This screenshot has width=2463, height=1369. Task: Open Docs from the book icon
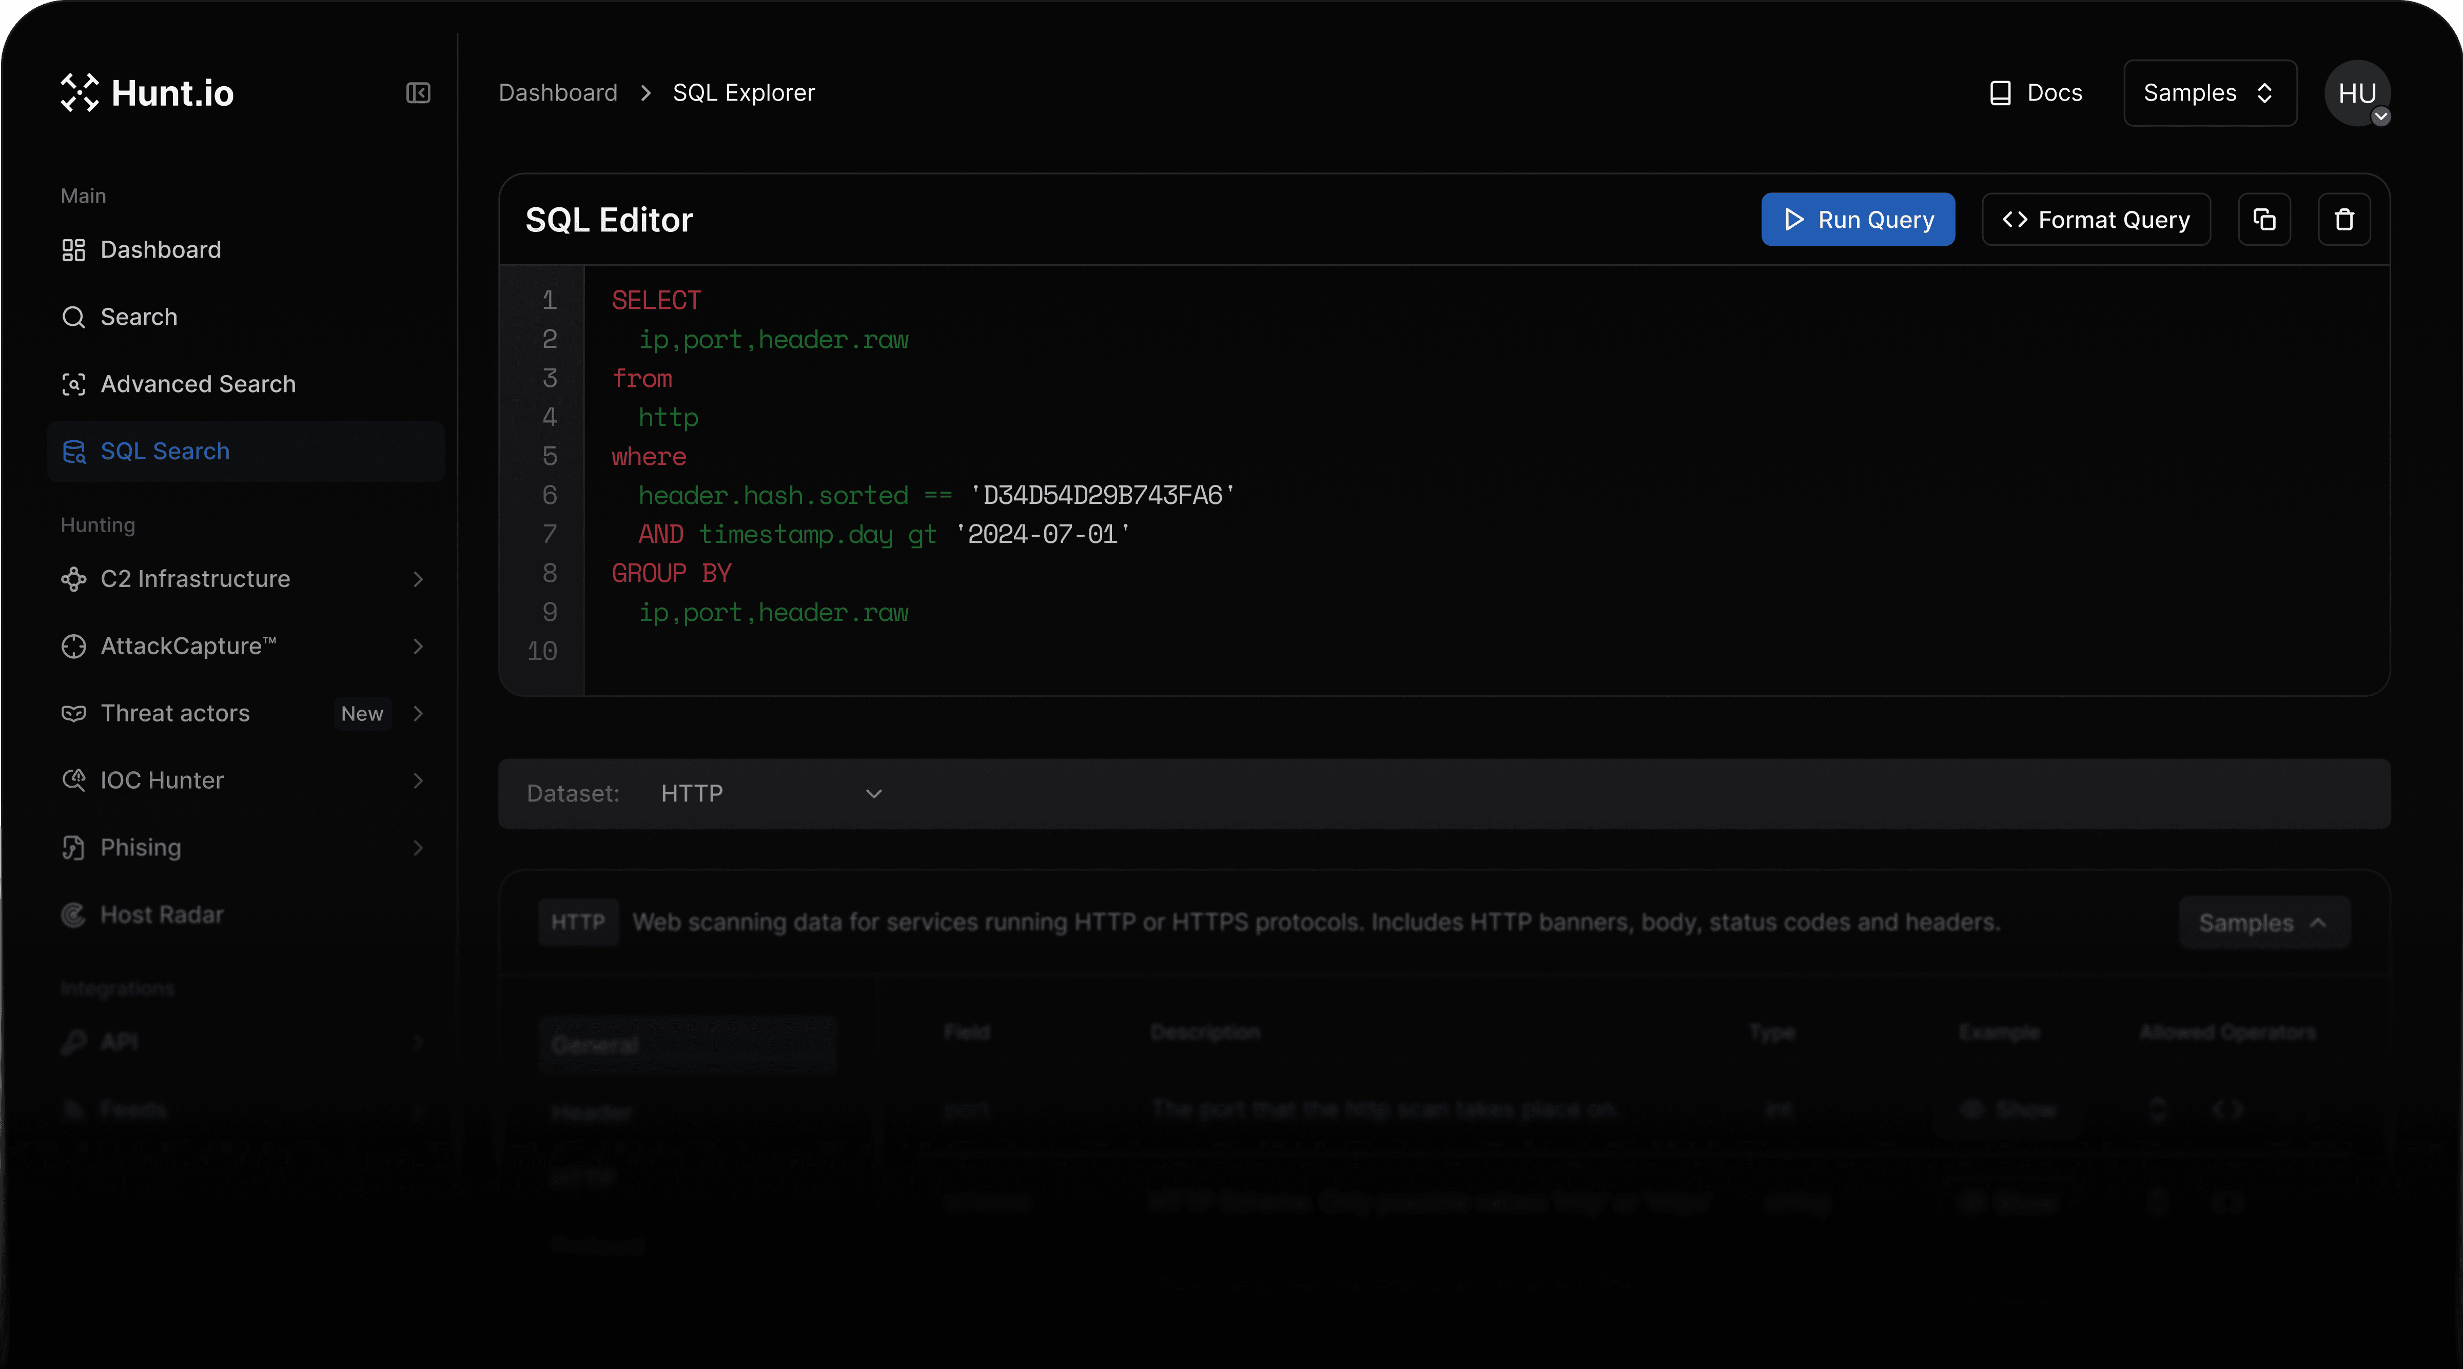(x=2000, y=93)
